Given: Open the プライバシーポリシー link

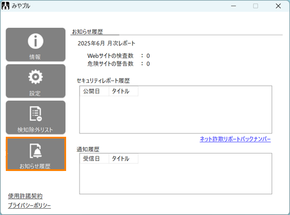Looking at the screenshot, I should tap(30, 205).
